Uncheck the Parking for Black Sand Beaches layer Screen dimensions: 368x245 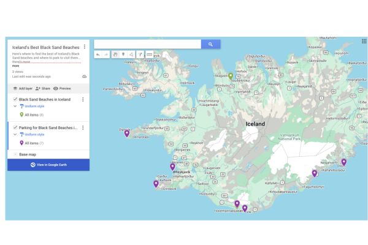[15, 127]
